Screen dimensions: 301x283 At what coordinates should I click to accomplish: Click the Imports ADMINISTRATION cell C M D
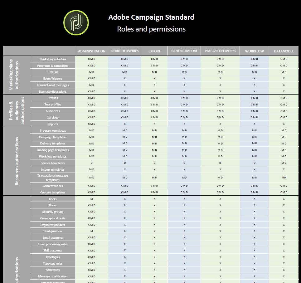[x=92, y=124]
